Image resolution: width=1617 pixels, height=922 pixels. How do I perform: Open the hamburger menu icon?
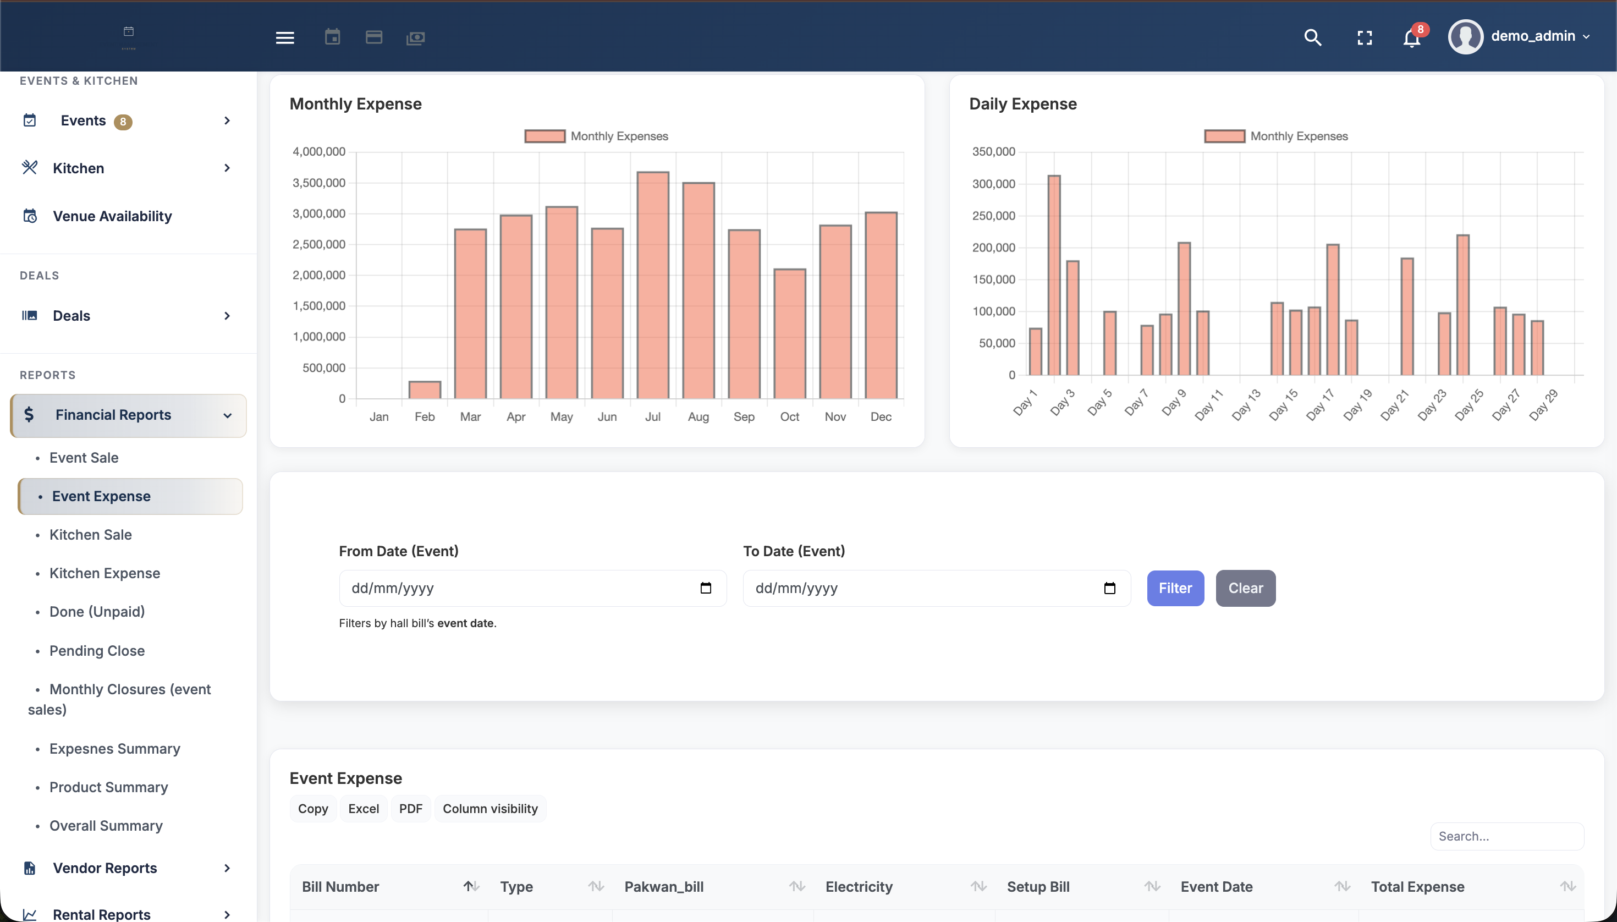pos(285,38)
